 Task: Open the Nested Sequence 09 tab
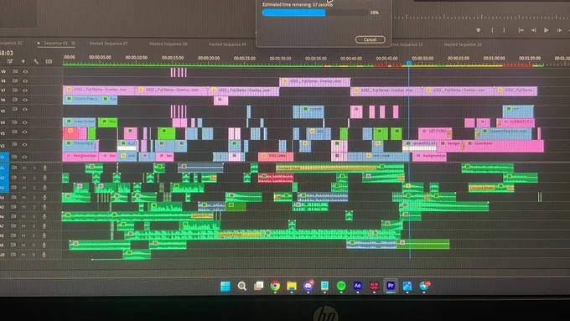(x=227, y=44)
